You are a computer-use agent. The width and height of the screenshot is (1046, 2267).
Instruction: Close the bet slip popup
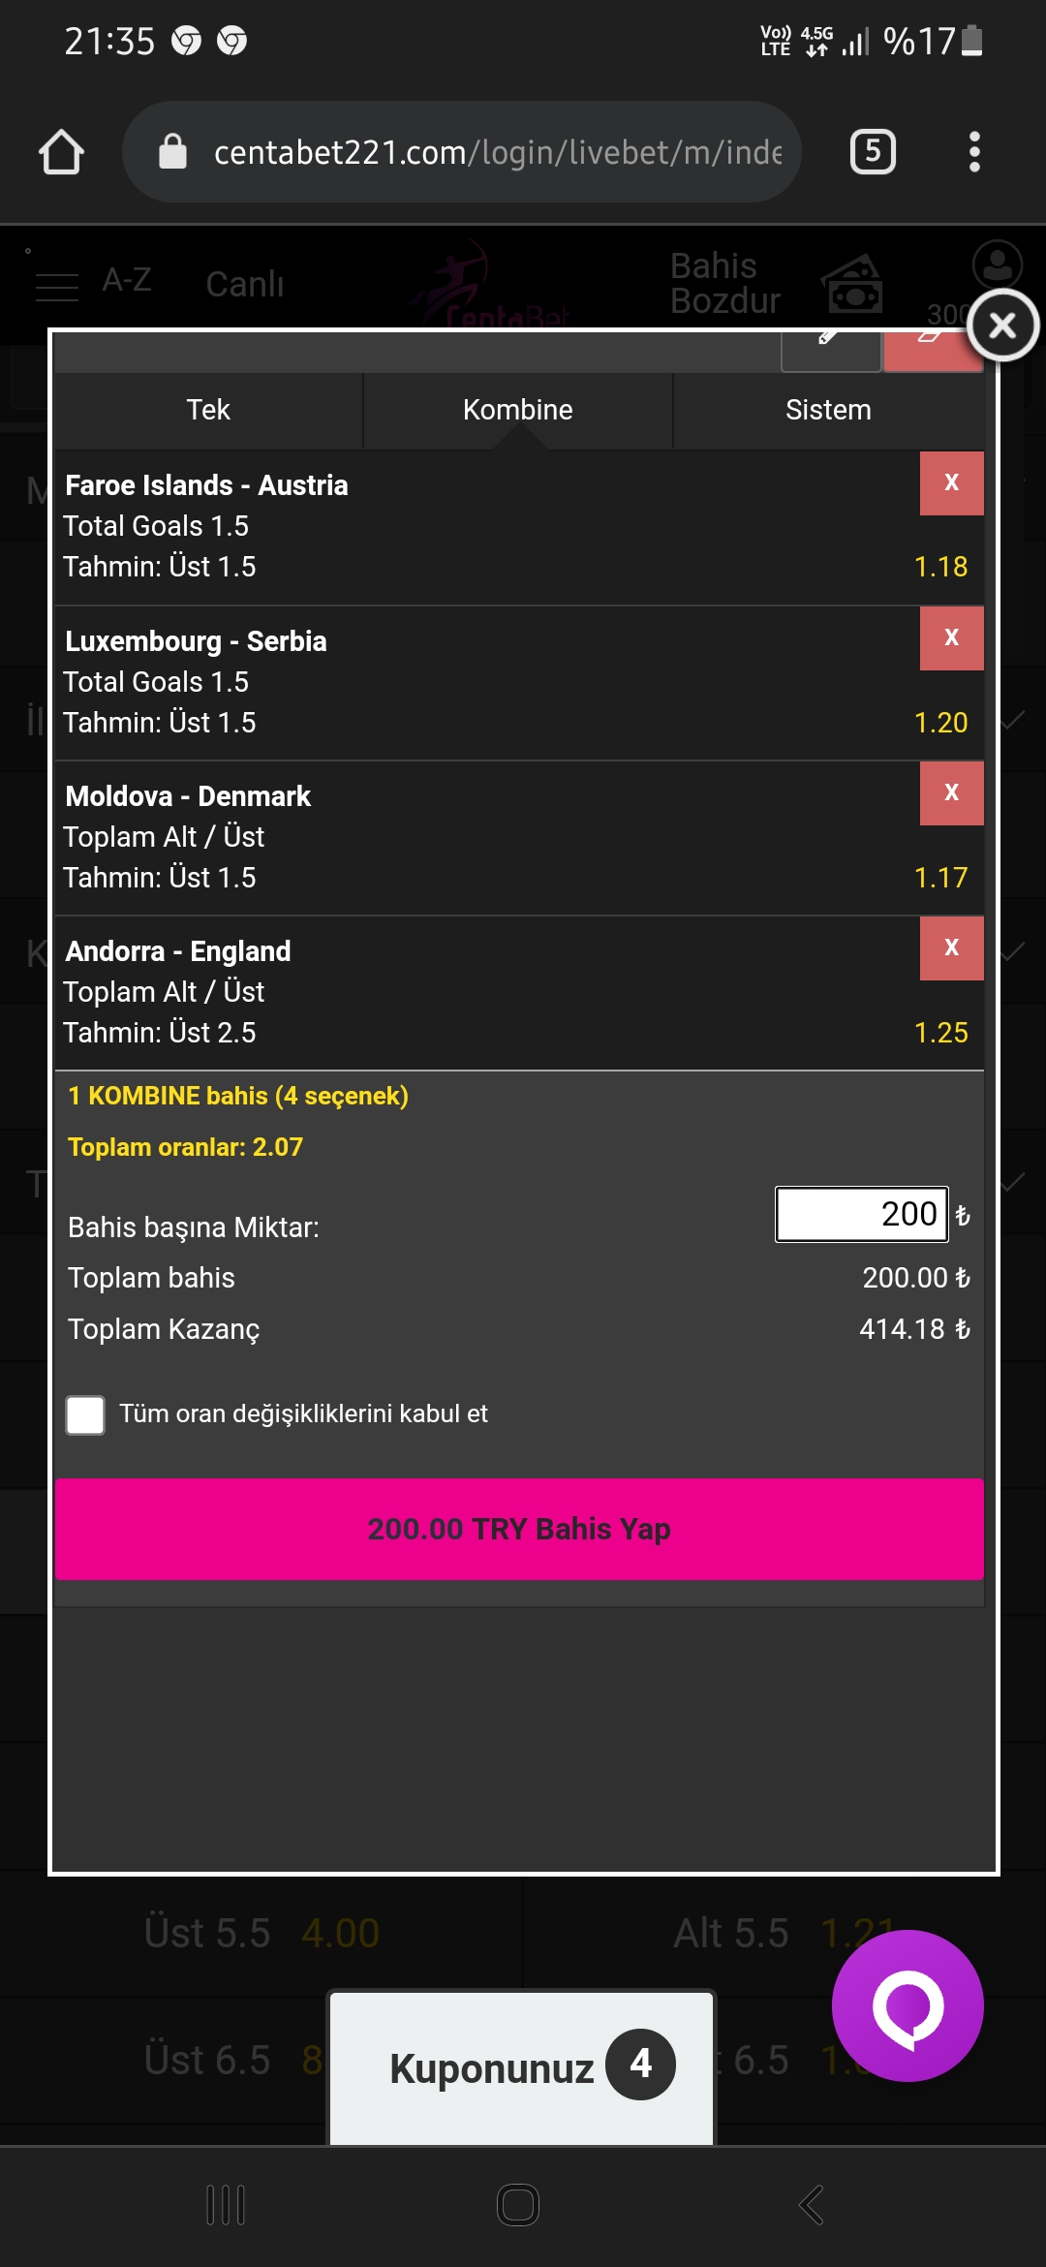click(x=1002, y=325)
